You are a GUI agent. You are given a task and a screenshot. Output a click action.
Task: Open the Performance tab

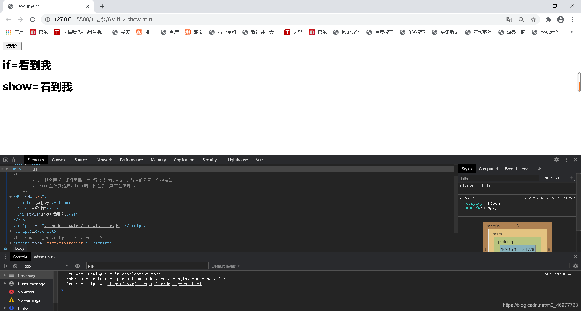[x=131, y=160]
